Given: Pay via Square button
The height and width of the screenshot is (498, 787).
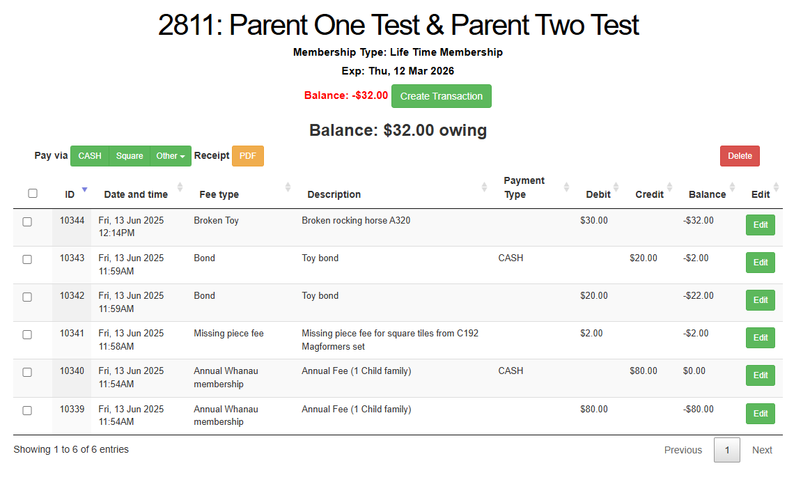Looking at the screenshot, I should [130, 156].
